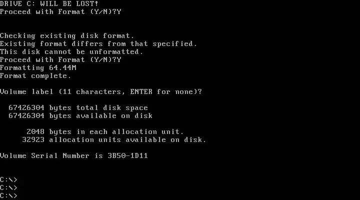Click '32923 allocation units available' line
This screenshot has height=200, width=360.
[x=114, y=140]
